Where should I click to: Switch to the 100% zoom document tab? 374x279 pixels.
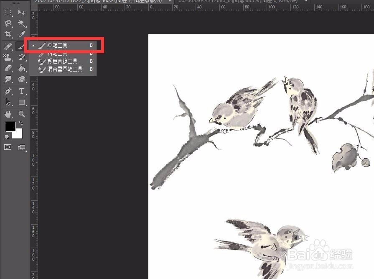tap(102, 1)
